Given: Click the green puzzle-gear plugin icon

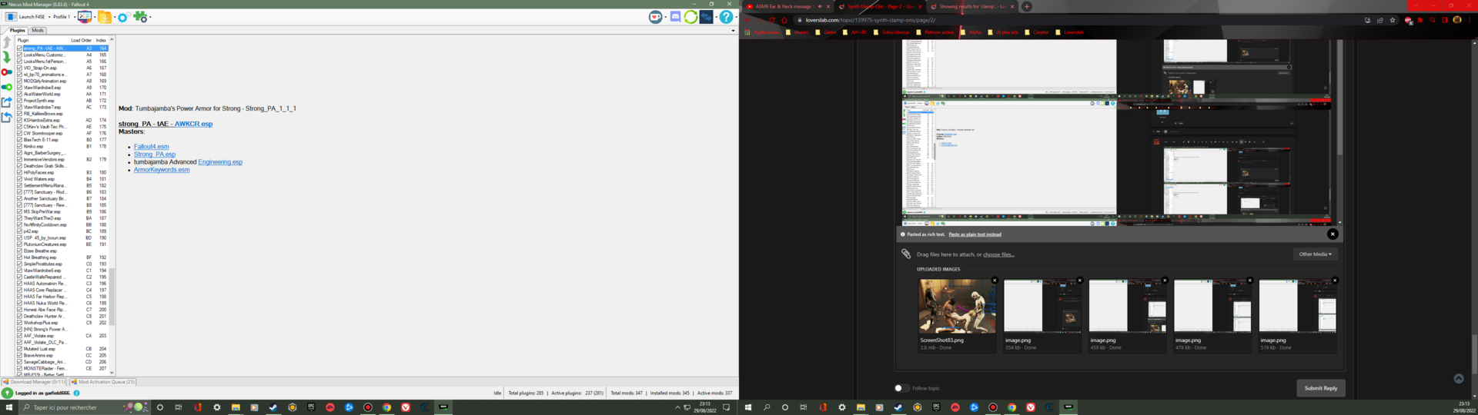Looking at the screenshot, I should tap(139, 16).
